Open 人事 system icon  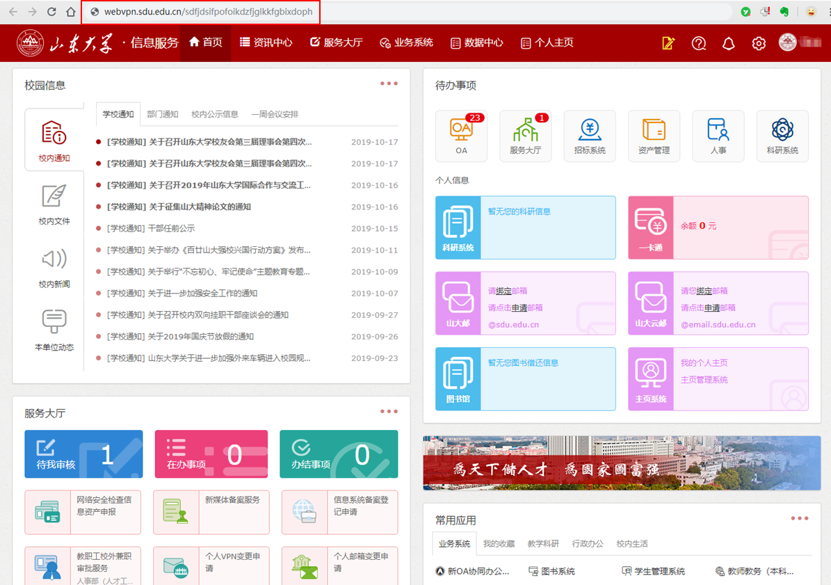(718, 136)
